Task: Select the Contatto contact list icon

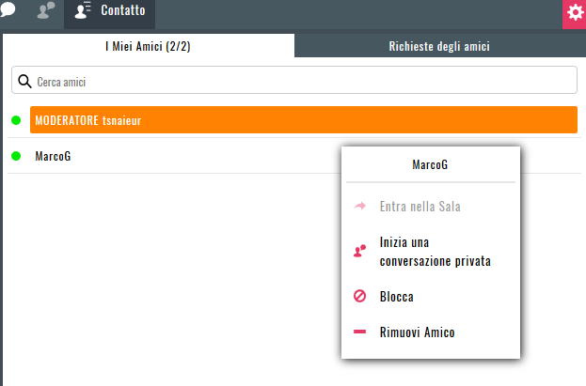Action: tap(83, 10)
